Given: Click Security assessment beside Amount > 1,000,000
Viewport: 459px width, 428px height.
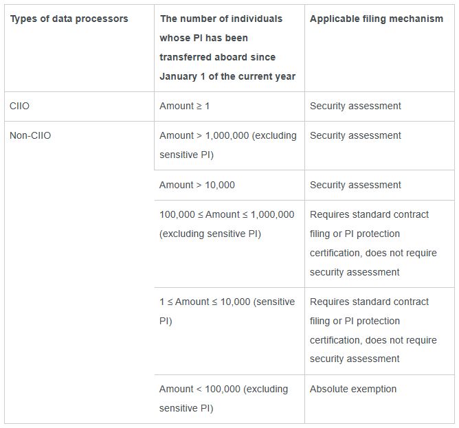Looking at the screenshot, I should (355, 135).
